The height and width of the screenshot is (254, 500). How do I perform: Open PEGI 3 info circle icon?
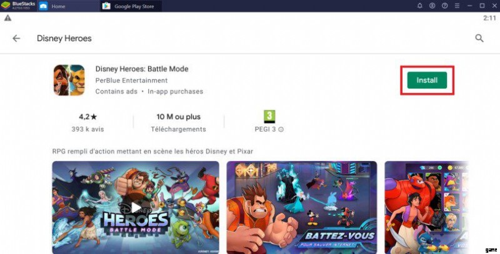(x=281, y=129)
